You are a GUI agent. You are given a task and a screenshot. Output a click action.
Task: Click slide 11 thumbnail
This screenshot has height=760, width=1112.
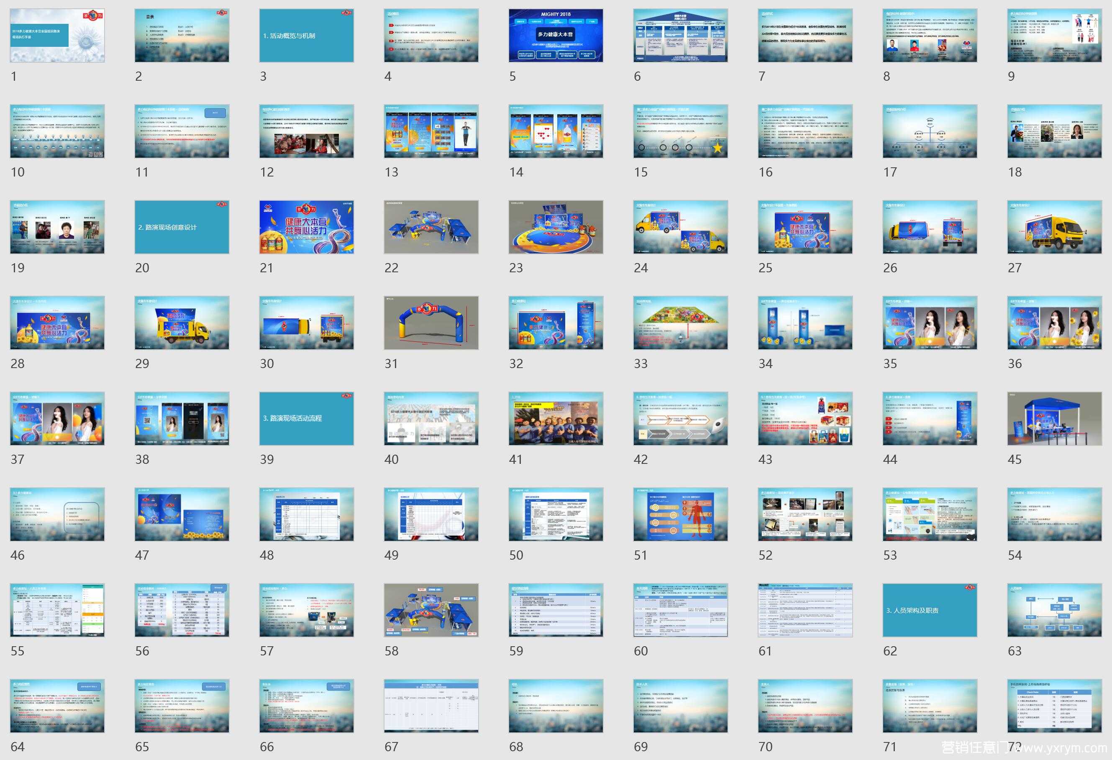coord(182,131)
